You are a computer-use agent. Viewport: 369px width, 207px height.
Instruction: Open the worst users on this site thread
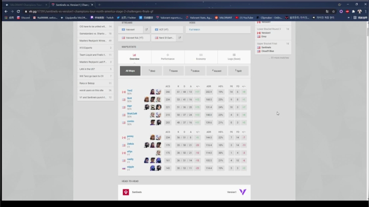[x=95, y=90]
